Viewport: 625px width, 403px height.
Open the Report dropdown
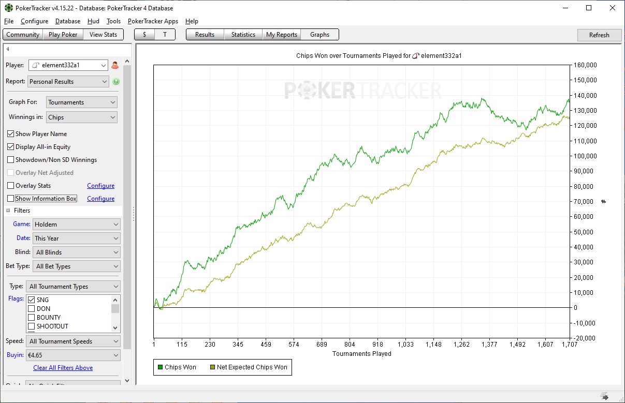68,81
